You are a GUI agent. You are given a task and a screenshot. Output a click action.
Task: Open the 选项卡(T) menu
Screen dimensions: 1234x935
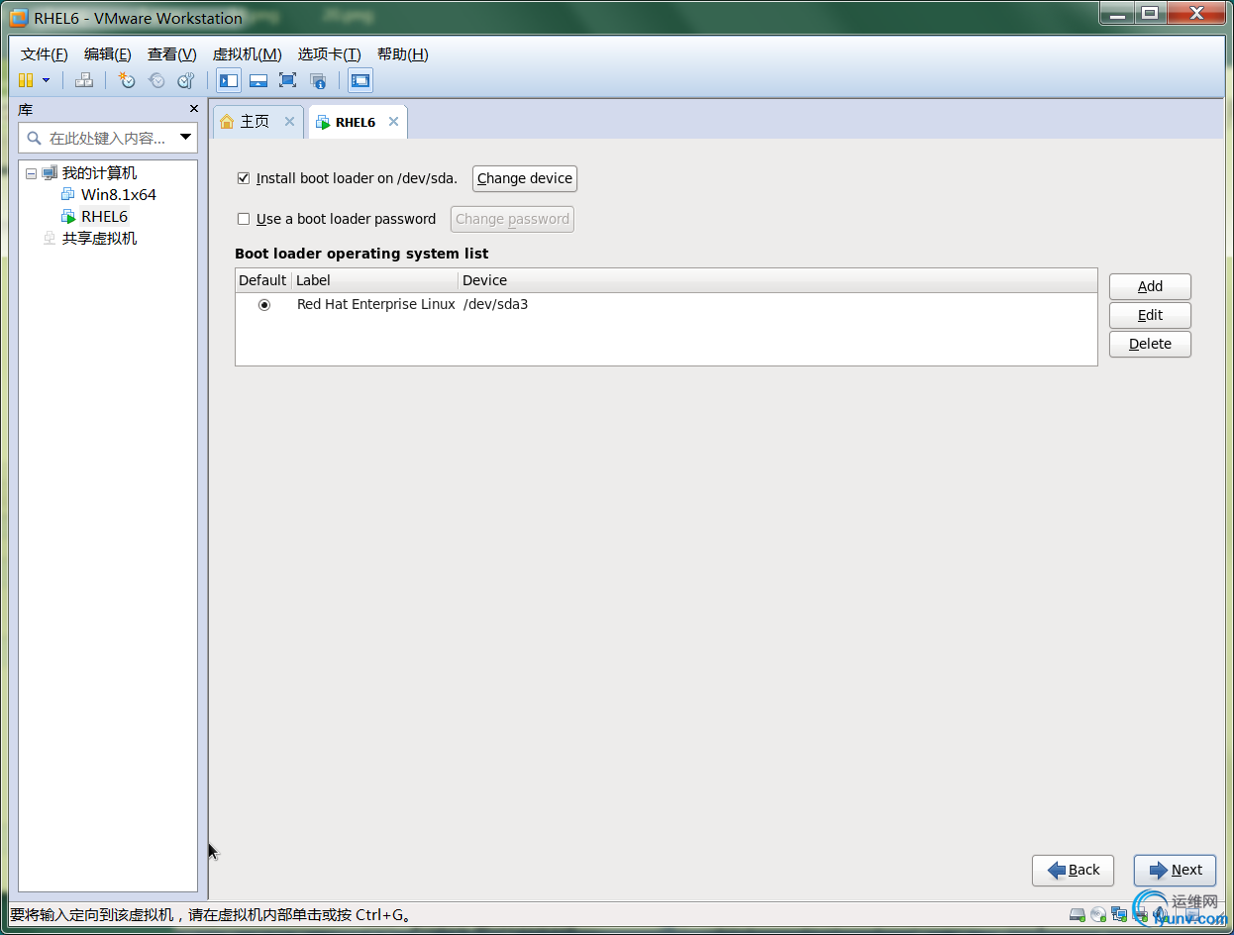click(329, 54)
